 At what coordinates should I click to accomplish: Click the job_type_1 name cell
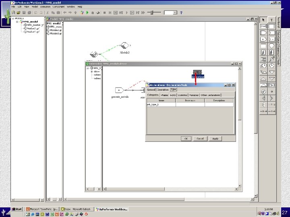(161, 104)
